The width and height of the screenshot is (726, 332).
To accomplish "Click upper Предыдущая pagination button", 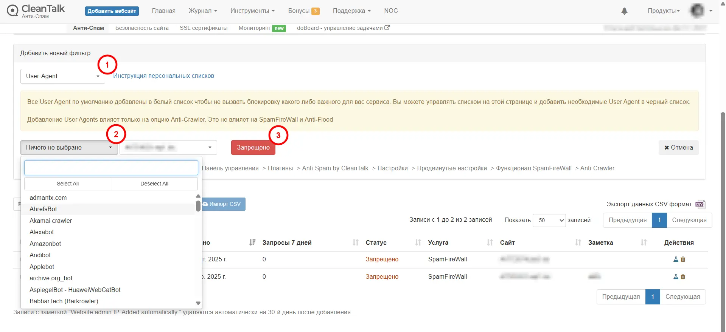I will pos(628,220).
